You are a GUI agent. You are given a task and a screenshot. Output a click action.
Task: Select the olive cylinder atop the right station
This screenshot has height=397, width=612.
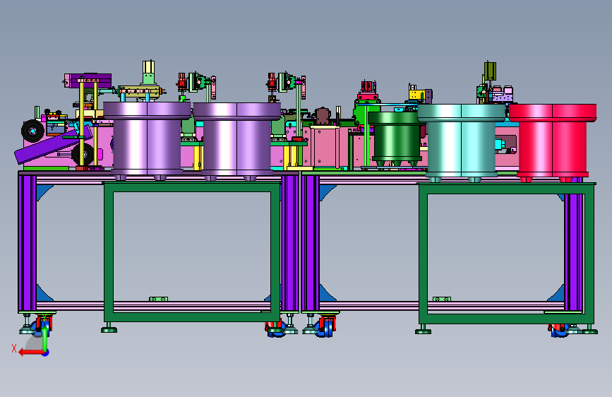click(x=490, y=71)
